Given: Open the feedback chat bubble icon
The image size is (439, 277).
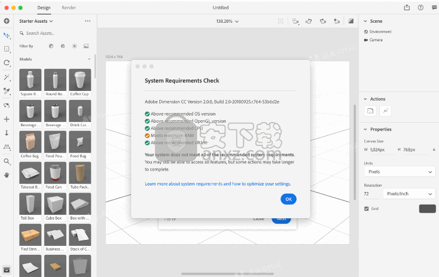Looking at the screenshot, I should (435, 8).
